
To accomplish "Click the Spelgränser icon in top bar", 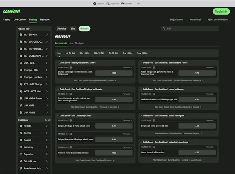I will click(x=108, y=3).
